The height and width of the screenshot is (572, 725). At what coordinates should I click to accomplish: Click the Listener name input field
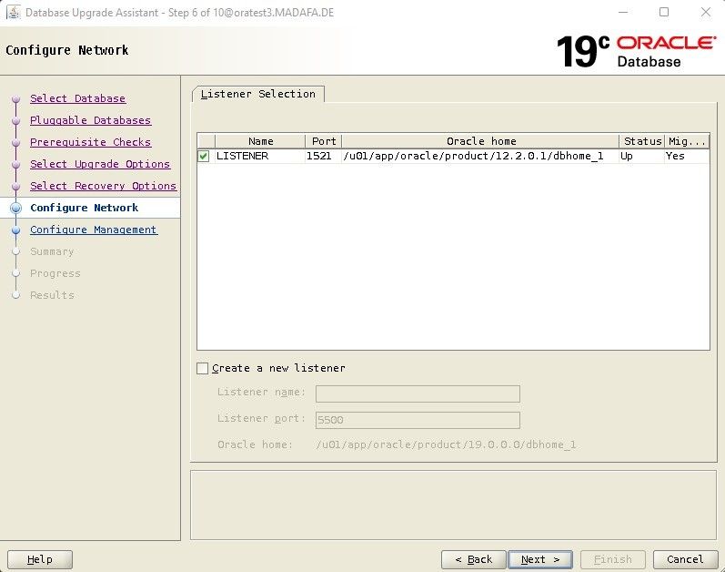[x=418, y=393]
